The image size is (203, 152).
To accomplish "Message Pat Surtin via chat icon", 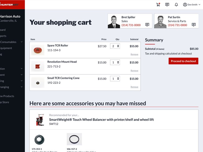I will [x=194, y=25].
